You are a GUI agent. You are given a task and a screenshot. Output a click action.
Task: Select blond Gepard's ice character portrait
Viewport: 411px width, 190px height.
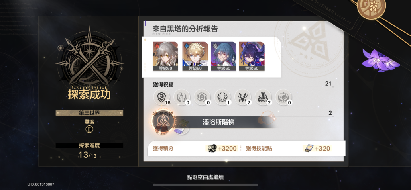point(195,56)
